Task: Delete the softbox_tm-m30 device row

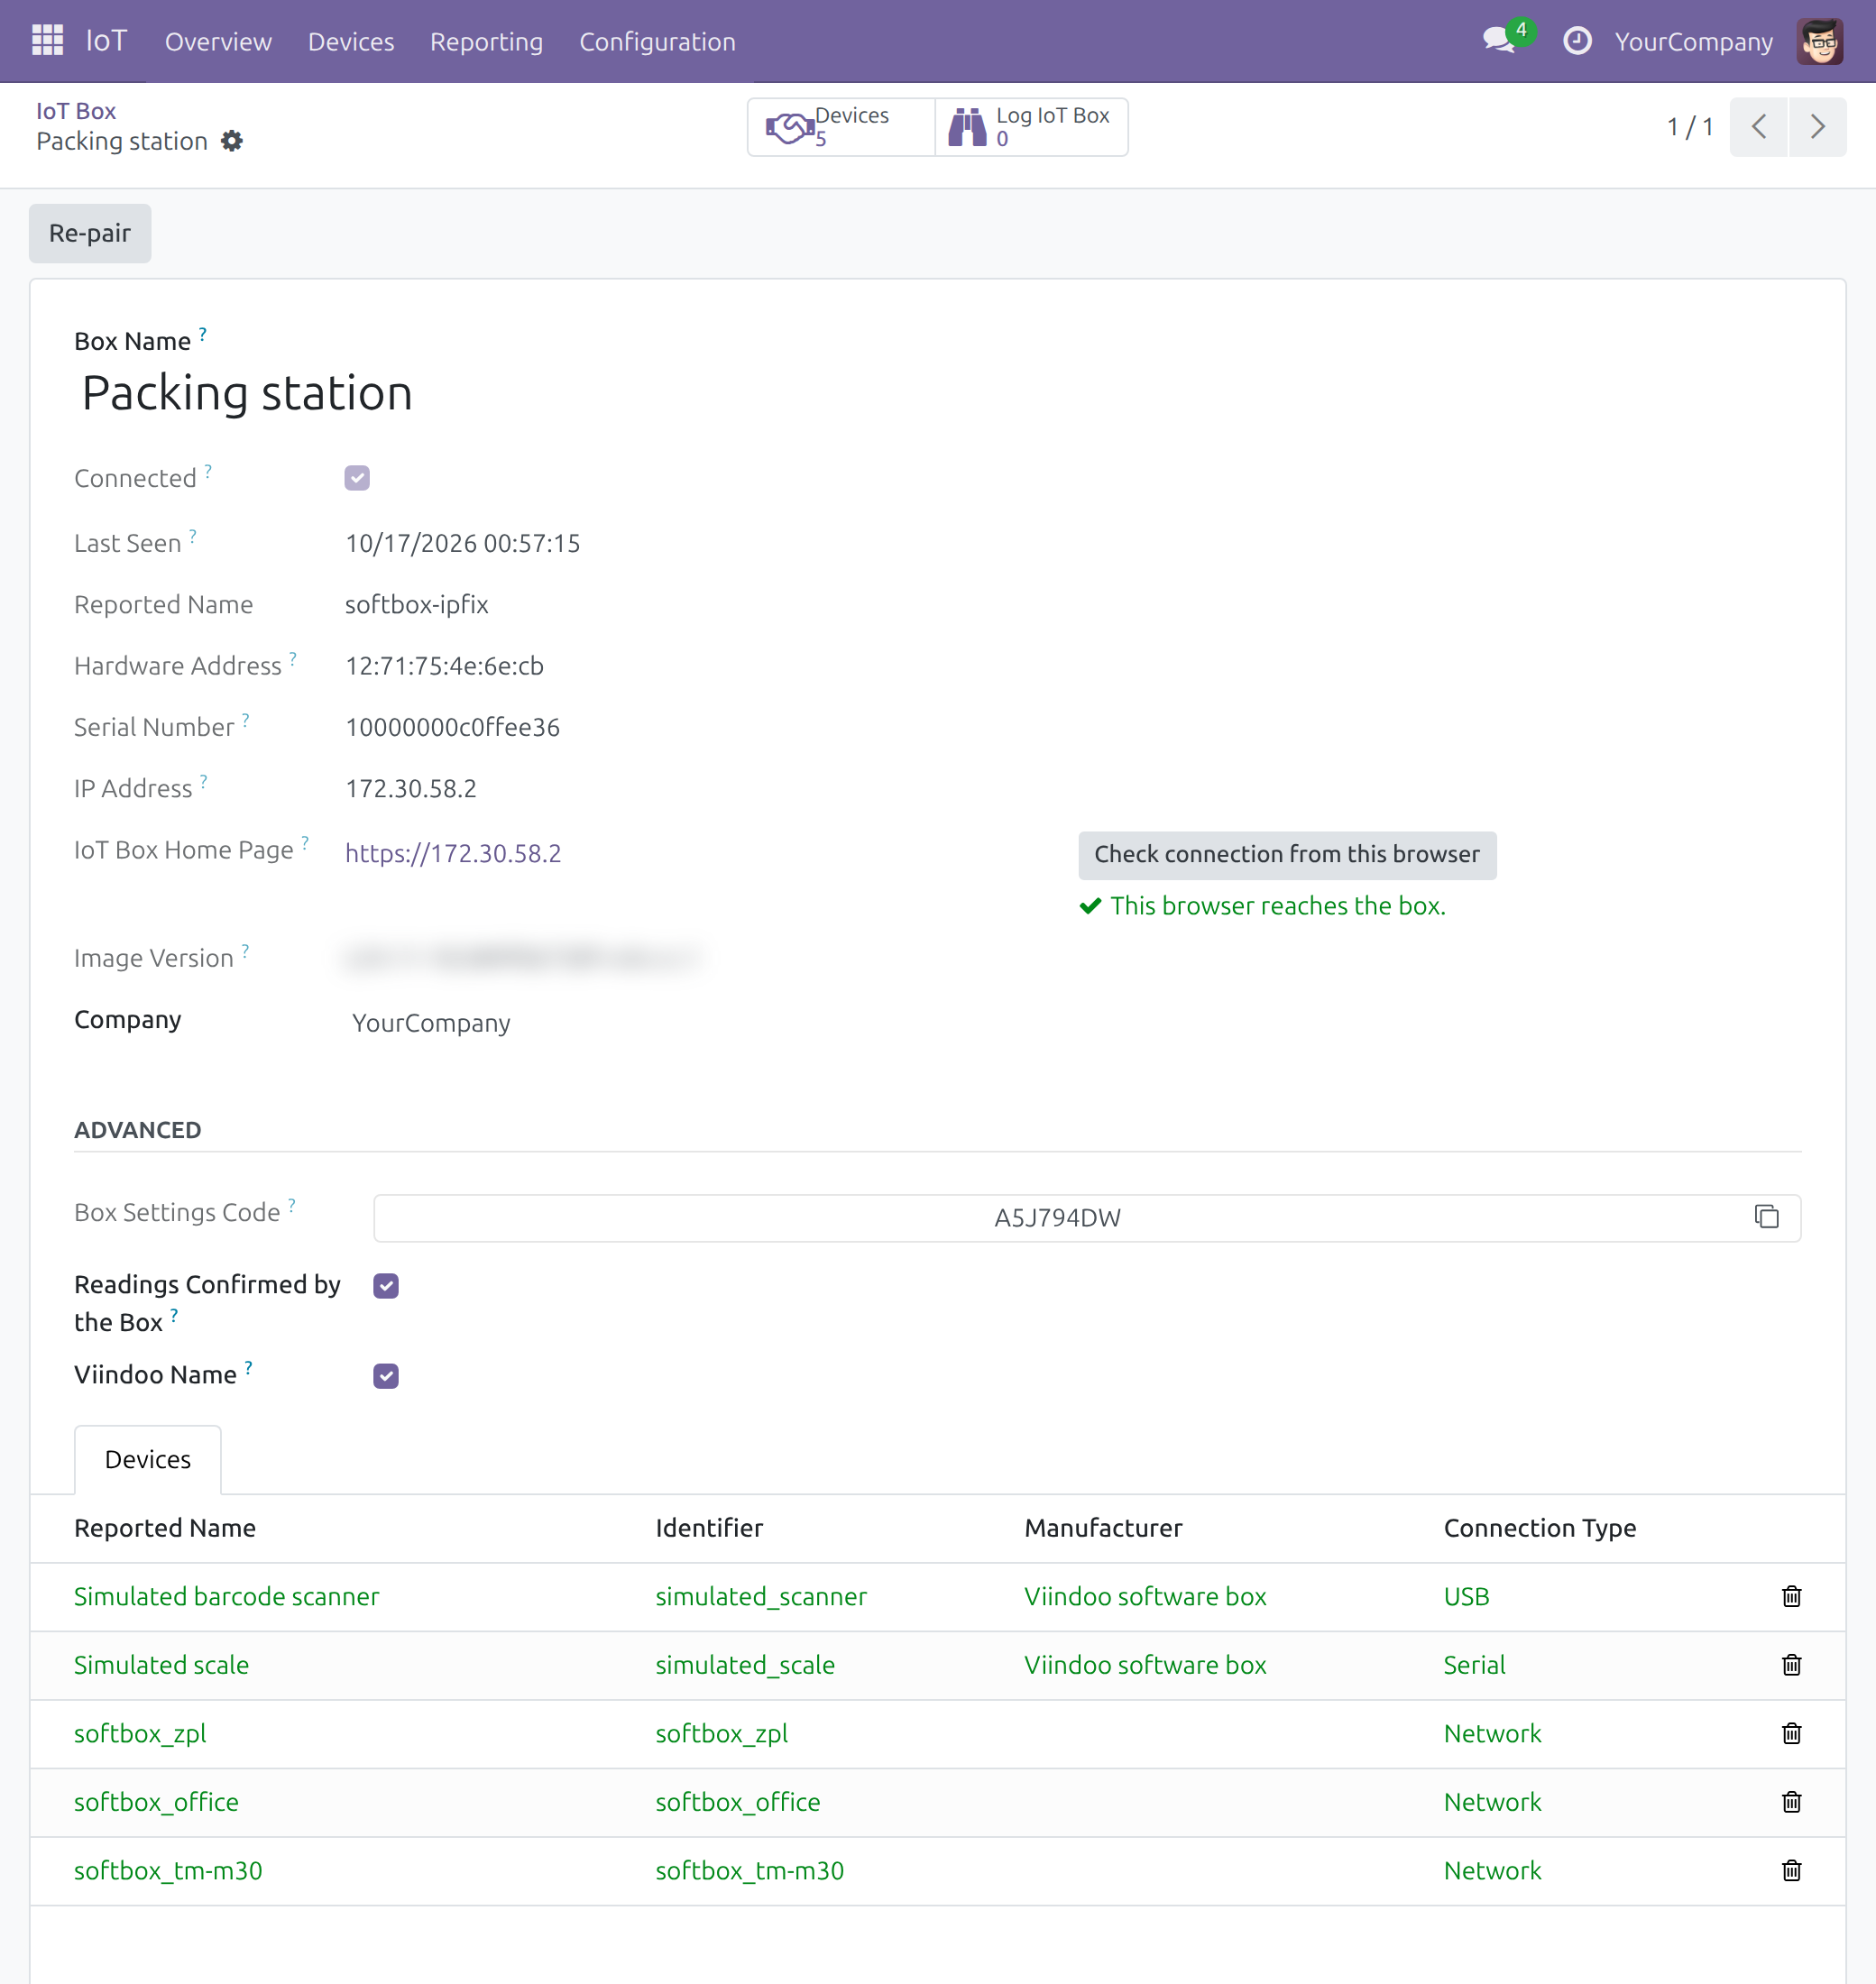Action: 1791,1870
